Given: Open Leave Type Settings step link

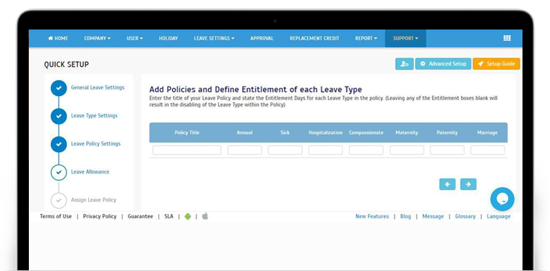Looking at the screenshot, I should pos(94,115).
